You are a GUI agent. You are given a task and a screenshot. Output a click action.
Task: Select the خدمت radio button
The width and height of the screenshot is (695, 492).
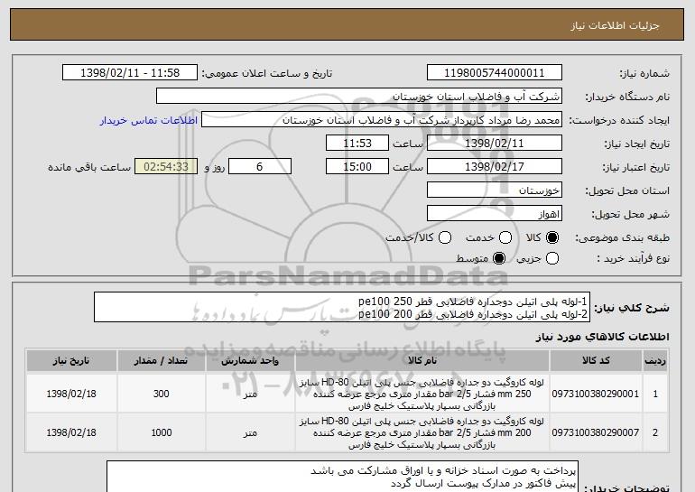click(505, 237)
